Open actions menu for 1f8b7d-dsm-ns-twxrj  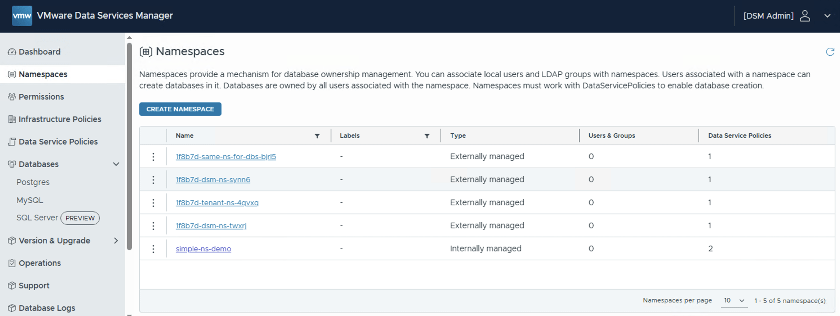point(153,226)
